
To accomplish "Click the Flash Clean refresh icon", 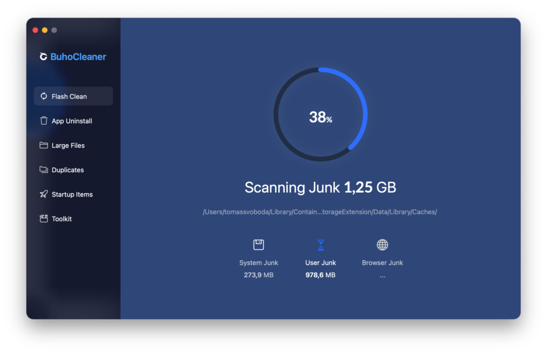I will click(x=44, y=96).
